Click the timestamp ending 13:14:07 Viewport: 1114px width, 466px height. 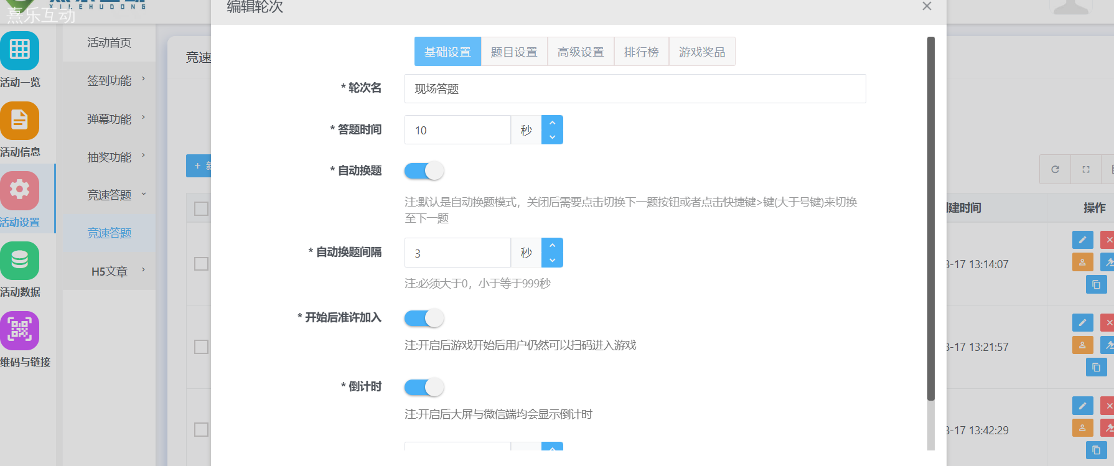(x=977, y=264)
